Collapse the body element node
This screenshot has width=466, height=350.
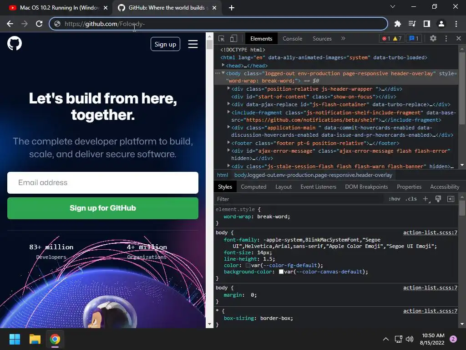[x=223, y=73]
